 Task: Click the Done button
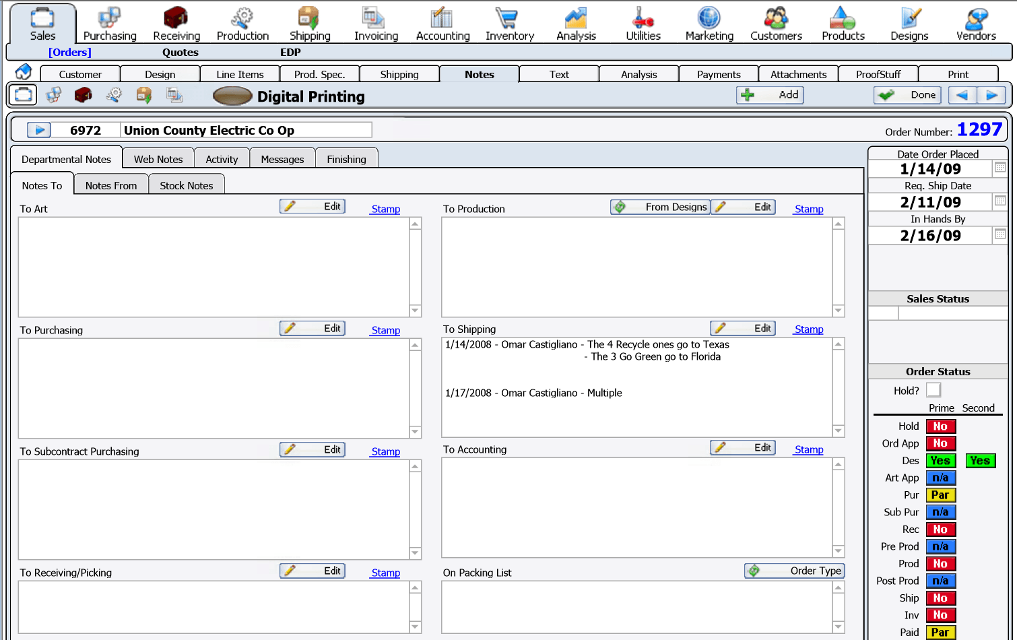[x=908, y=95]
